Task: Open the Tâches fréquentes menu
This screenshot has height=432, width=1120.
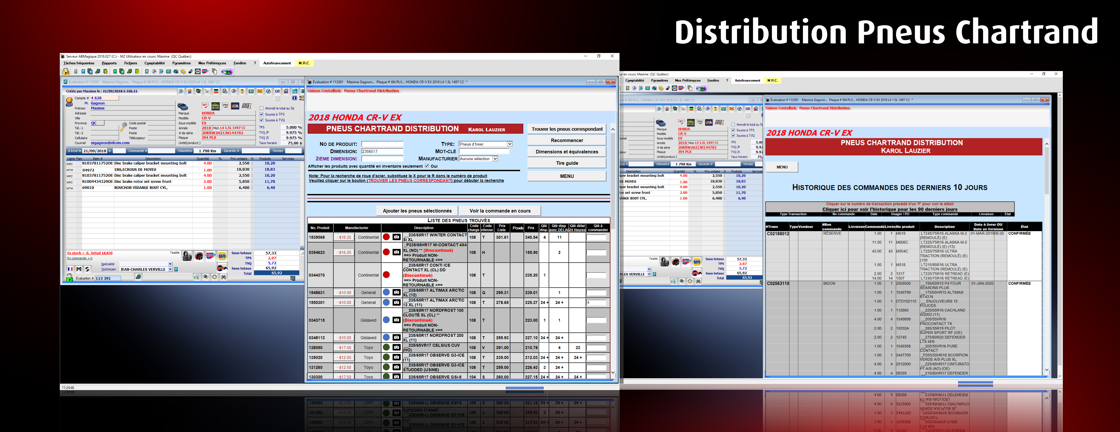Action: pos(79,63)
